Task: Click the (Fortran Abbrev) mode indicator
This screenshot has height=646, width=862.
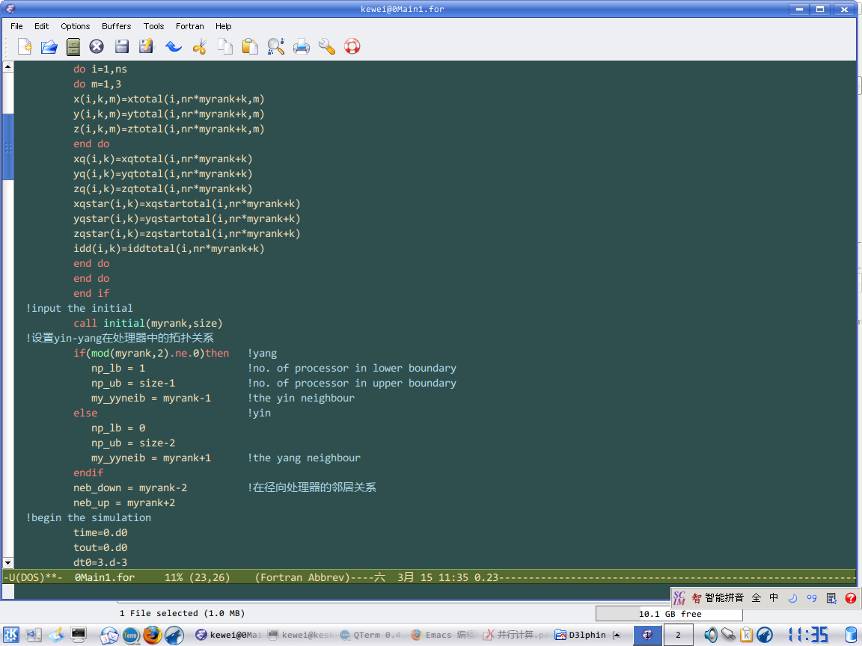Action: 302,577
